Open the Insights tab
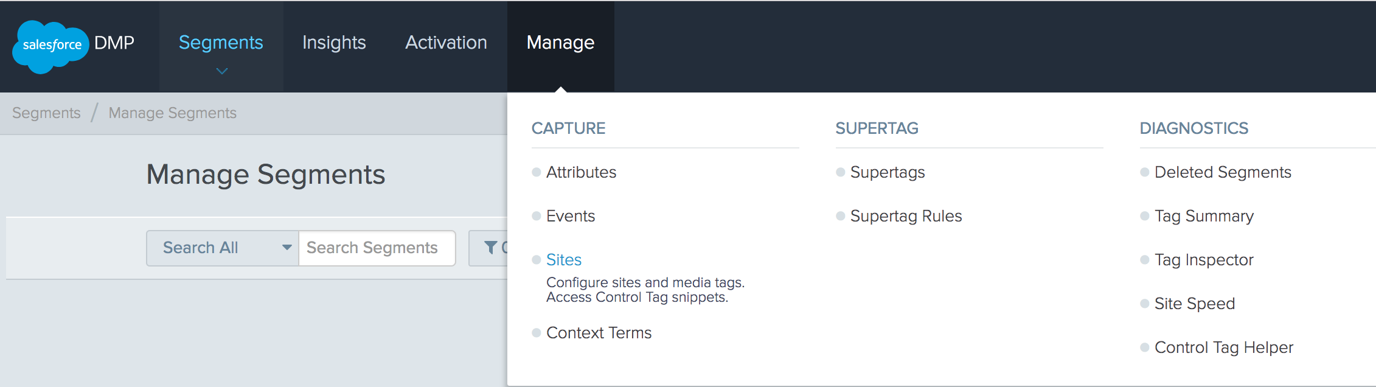The width and height of the screenshot is (1376, 387). click(x=334, y=43)
